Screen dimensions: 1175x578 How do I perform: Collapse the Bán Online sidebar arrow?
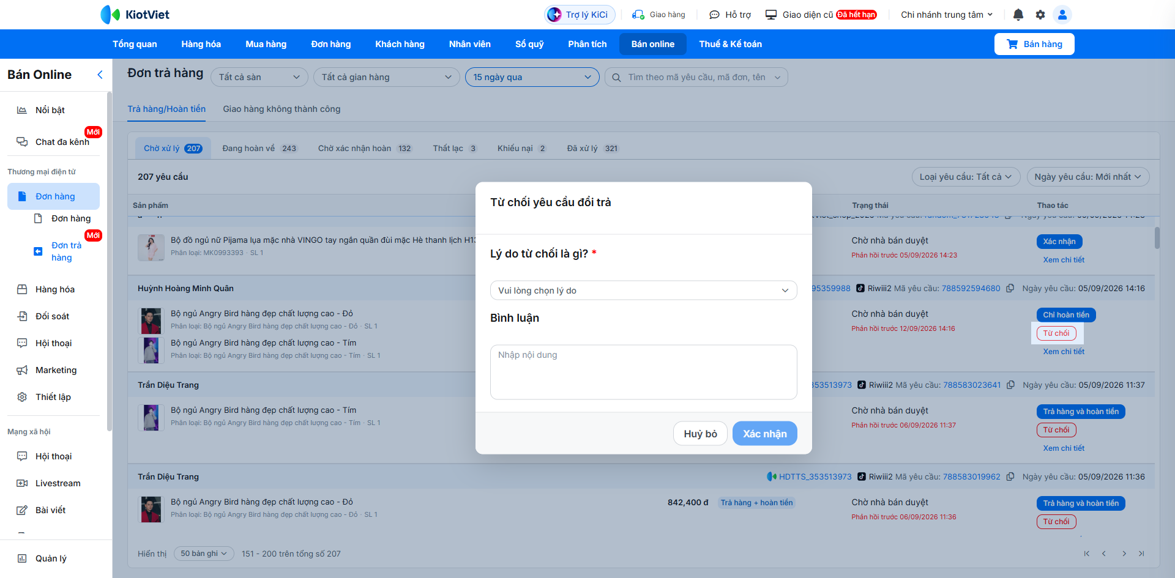point(100,75)
